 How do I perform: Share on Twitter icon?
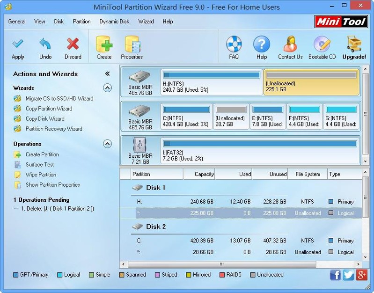click(x=348, y=275)
